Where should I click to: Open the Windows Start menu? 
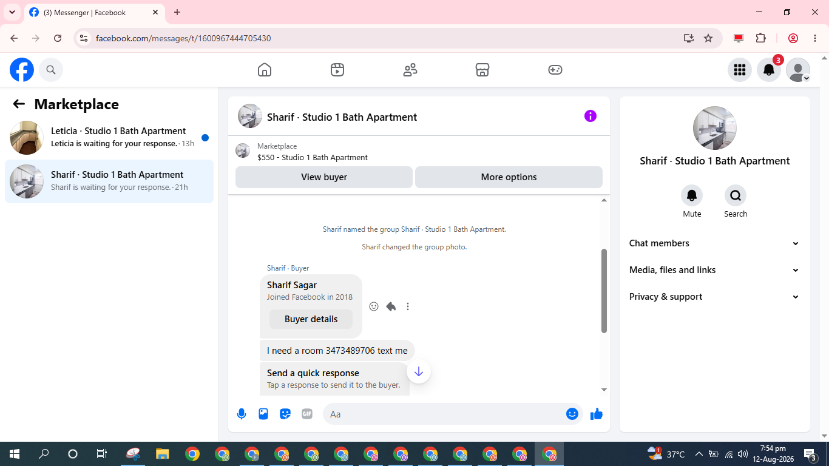[14, 454]
